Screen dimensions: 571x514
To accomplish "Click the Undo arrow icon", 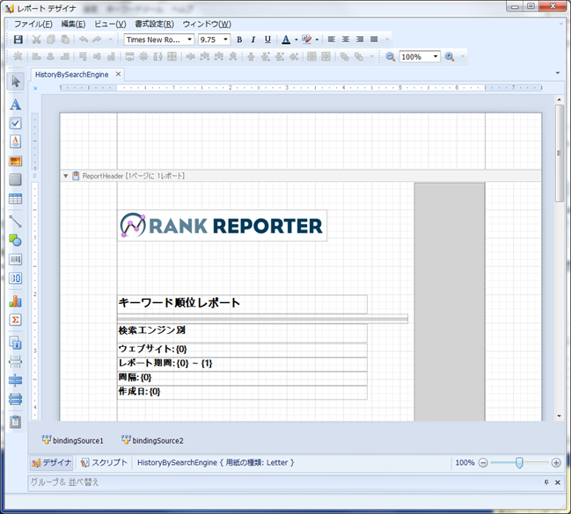I will [84, 40].
